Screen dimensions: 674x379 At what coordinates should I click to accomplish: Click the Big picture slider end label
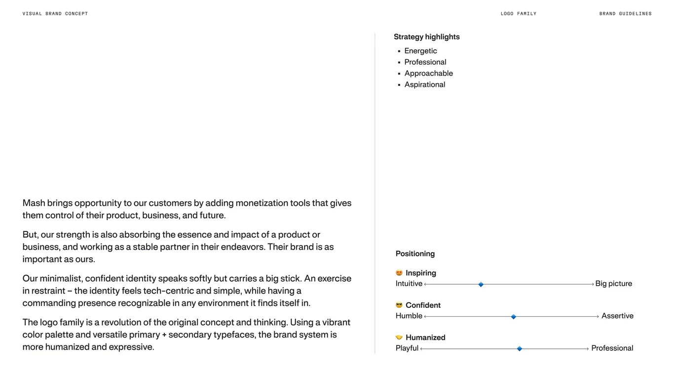click(x=613, y=284)
